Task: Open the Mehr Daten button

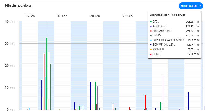Action: (191, 6)
